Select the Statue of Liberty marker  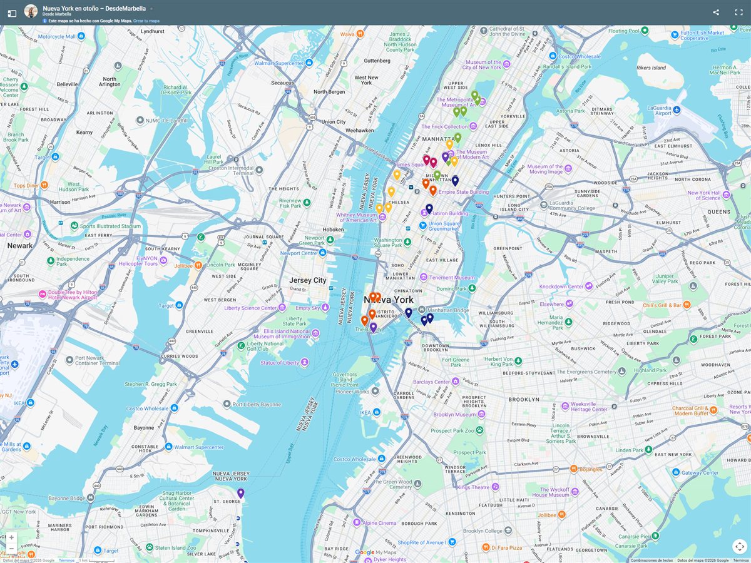pyautogui.click(x=305, y=362)
